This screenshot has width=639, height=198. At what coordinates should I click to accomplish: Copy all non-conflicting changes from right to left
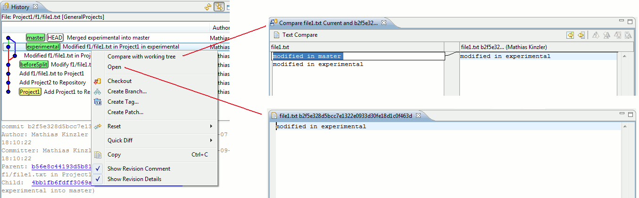570,35
